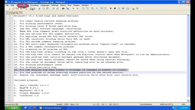Open the Macro menu
Image resolution: width=195 pixels, height=110 pixels.
[x=63, y=5]
